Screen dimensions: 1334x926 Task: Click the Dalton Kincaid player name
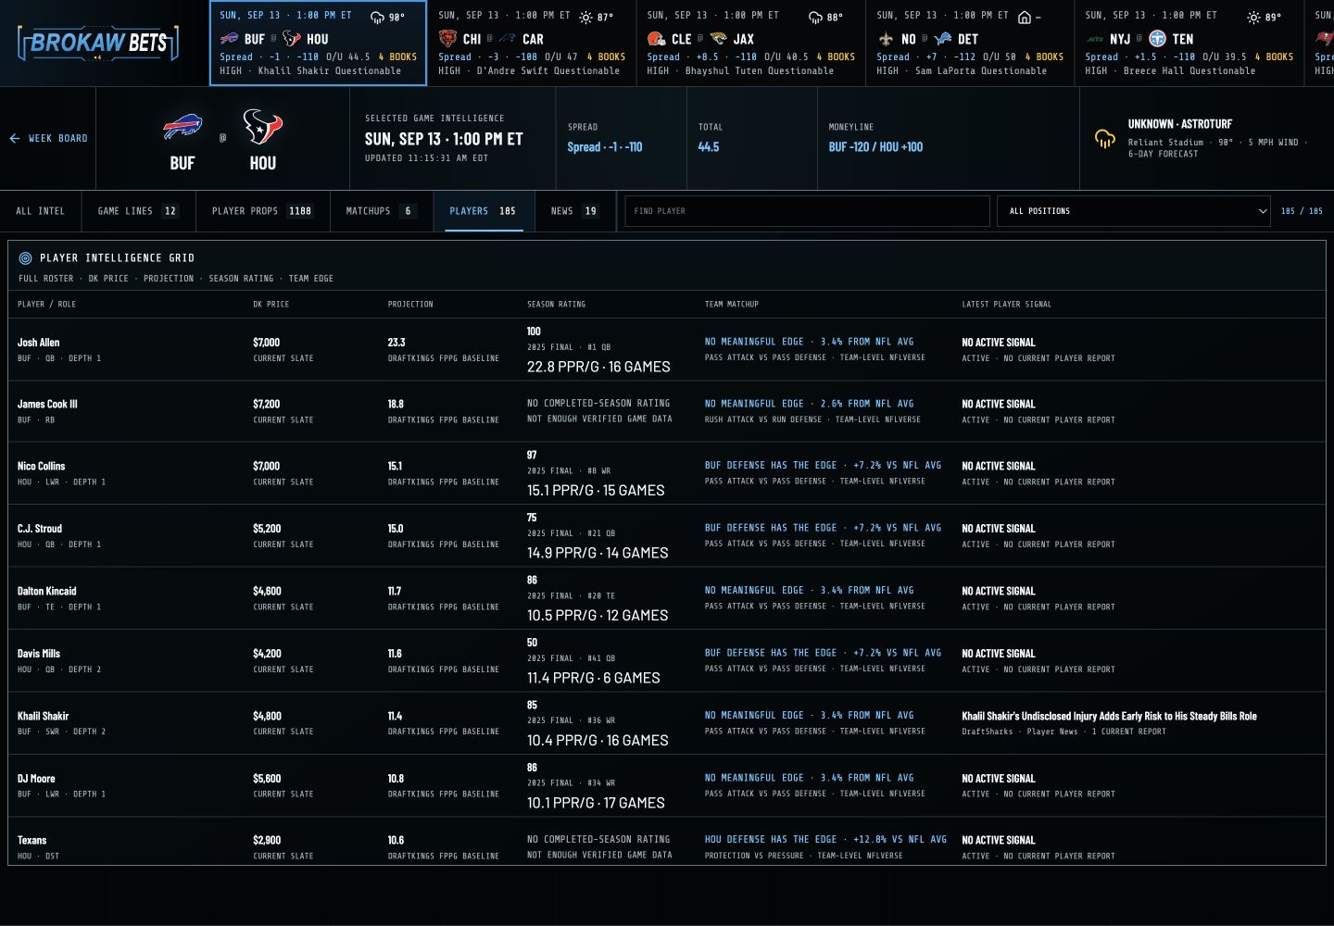pos(46,591)
